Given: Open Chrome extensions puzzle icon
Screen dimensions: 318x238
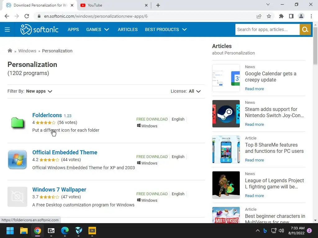Looking at the screenshot, I should click(x=281, y=16).
